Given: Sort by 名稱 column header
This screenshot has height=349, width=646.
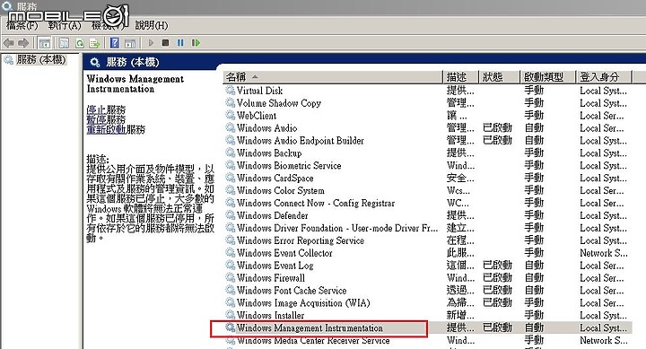Looking at the screenshot, I should [333, 77].
